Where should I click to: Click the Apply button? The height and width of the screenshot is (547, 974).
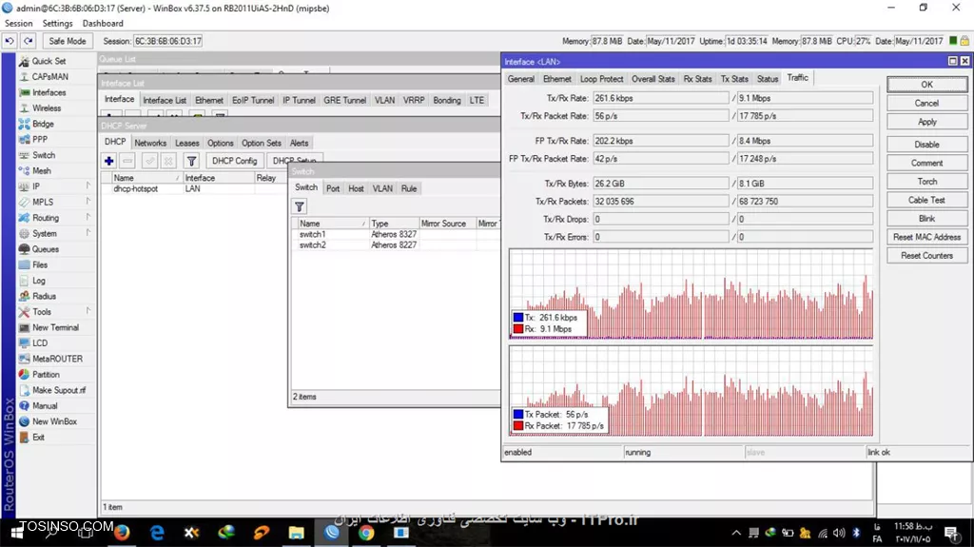tap(926, 122)
